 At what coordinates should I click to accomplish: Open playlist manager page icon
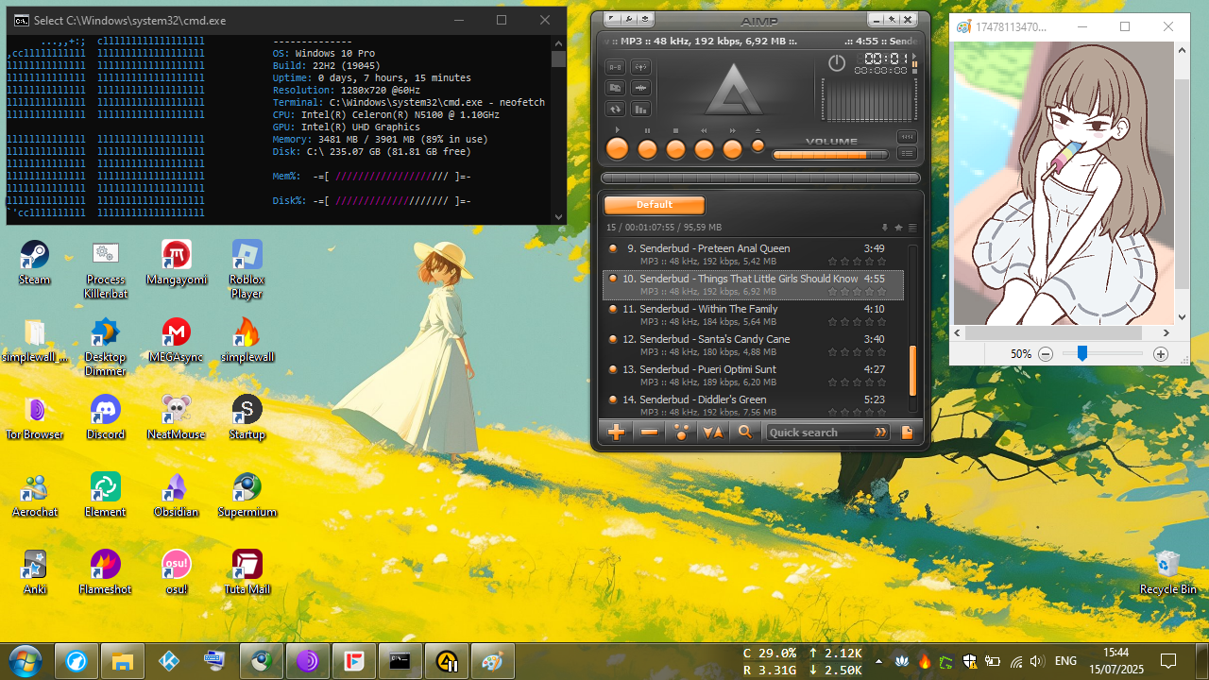pos(907,432)
